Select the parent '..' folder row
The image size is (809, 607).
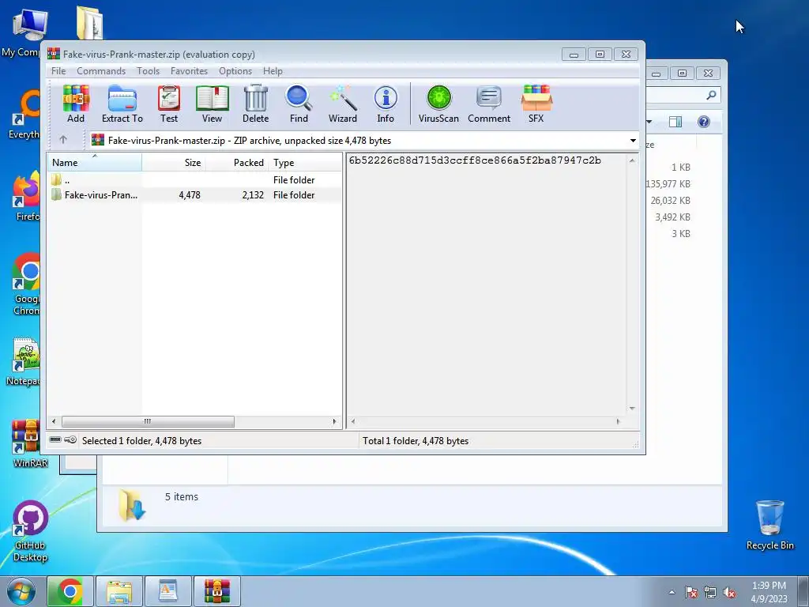(x=194, y=179)
